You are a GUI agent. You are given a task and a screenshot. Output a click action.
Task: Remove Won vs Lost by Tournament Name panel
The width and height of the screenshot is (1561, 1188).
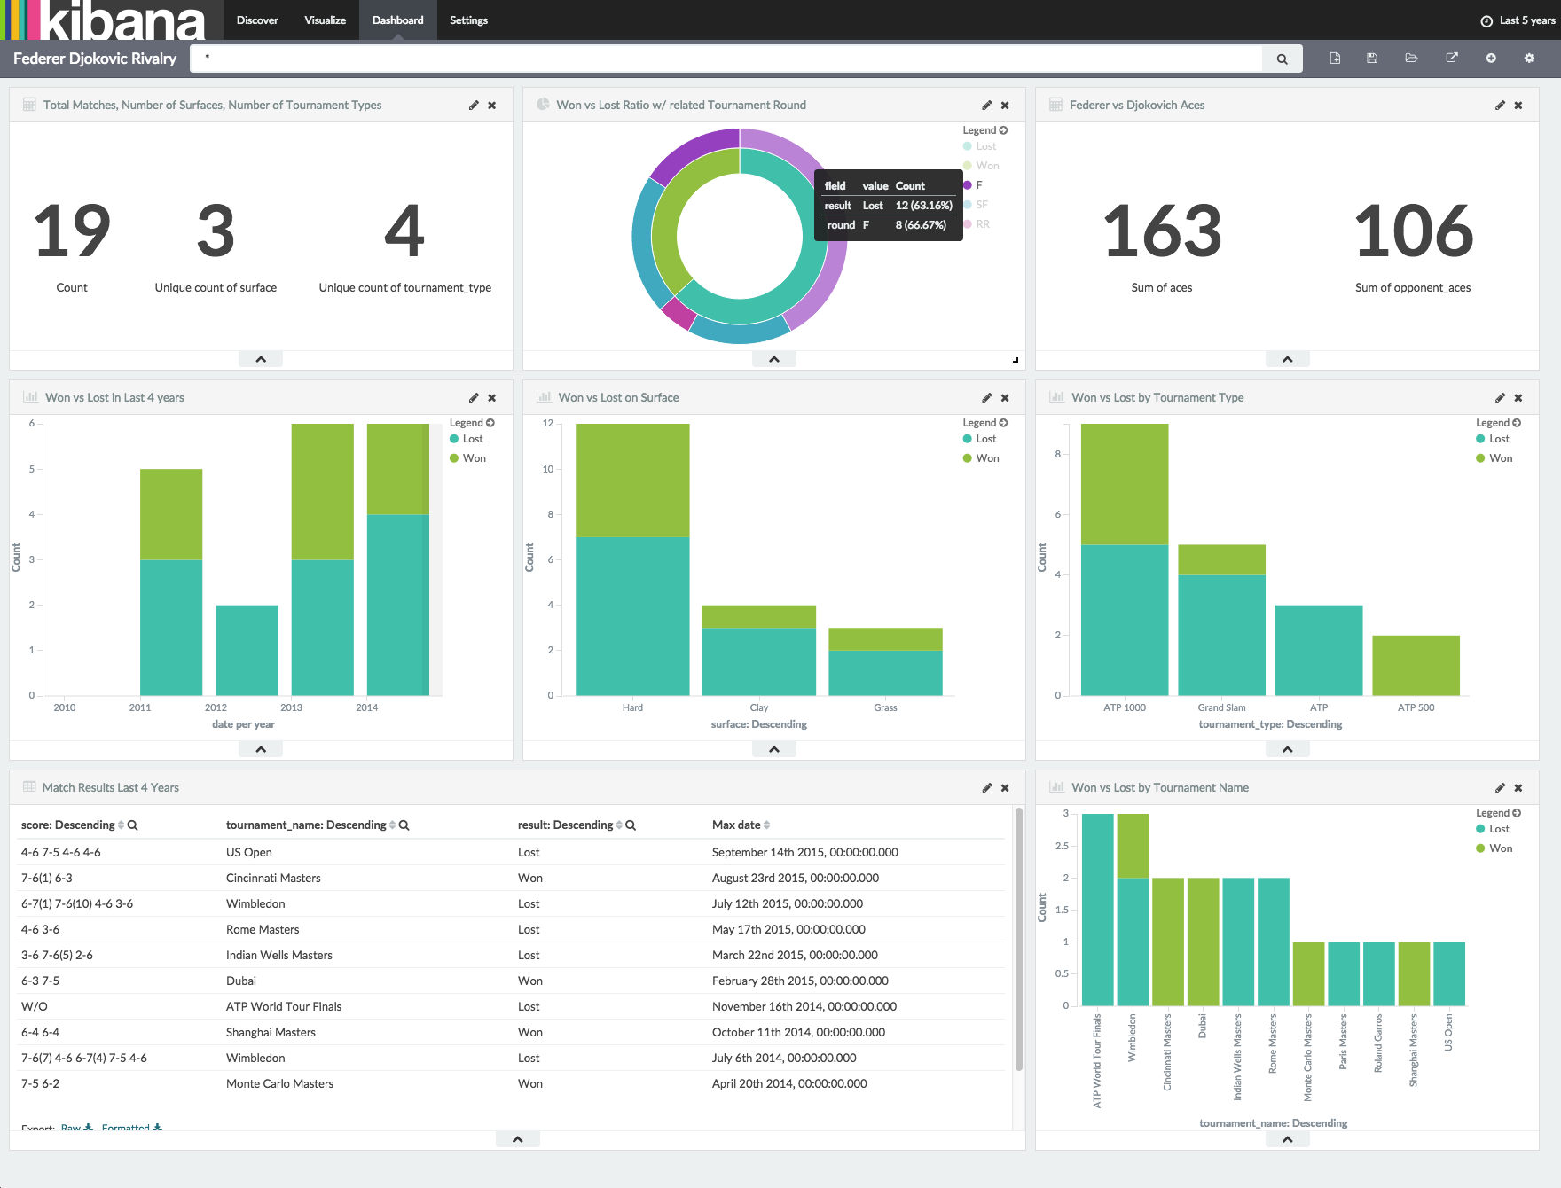[1518, 787]
